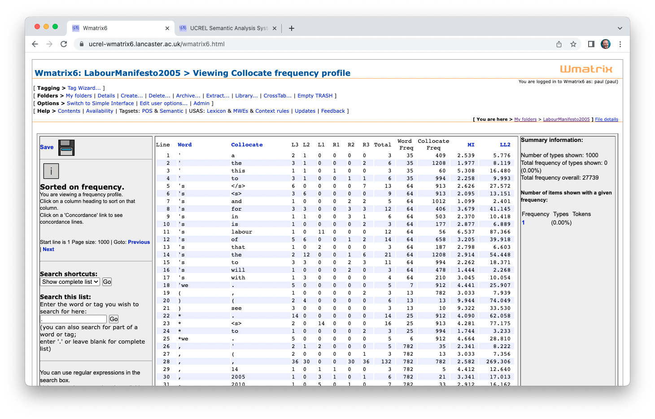
Task: Open a new browser tab
Action: click(x=292, y=28)
